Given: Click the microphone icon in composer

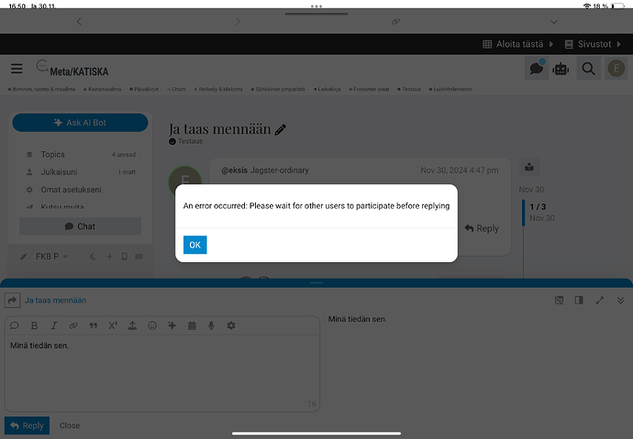Looking at the screenshot, I should 211,325.
